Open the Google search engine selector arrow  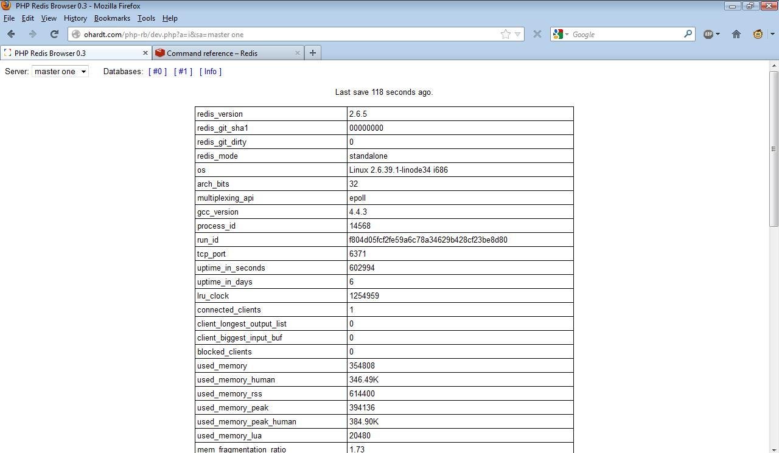click(567, 34)
